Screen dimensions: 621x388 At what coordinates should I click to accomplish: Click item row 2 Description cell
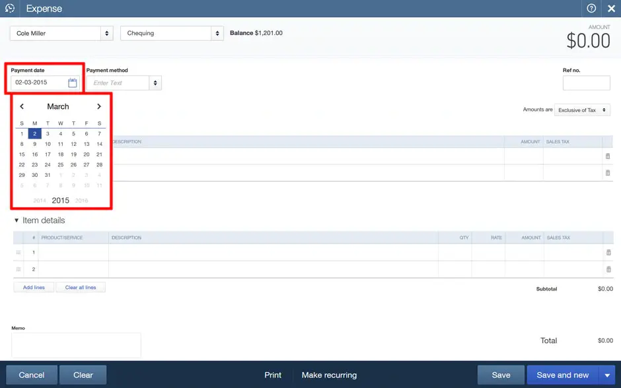(274, 269)
